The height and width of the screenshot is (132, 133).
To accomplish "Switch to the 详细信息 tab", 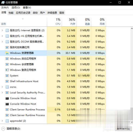I will pyautogui.click(x=52, y=13).
